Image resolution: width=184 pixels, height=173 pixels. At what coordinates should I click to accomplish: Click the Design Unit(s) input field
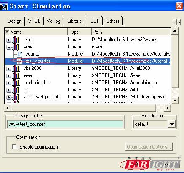[65, 124]
